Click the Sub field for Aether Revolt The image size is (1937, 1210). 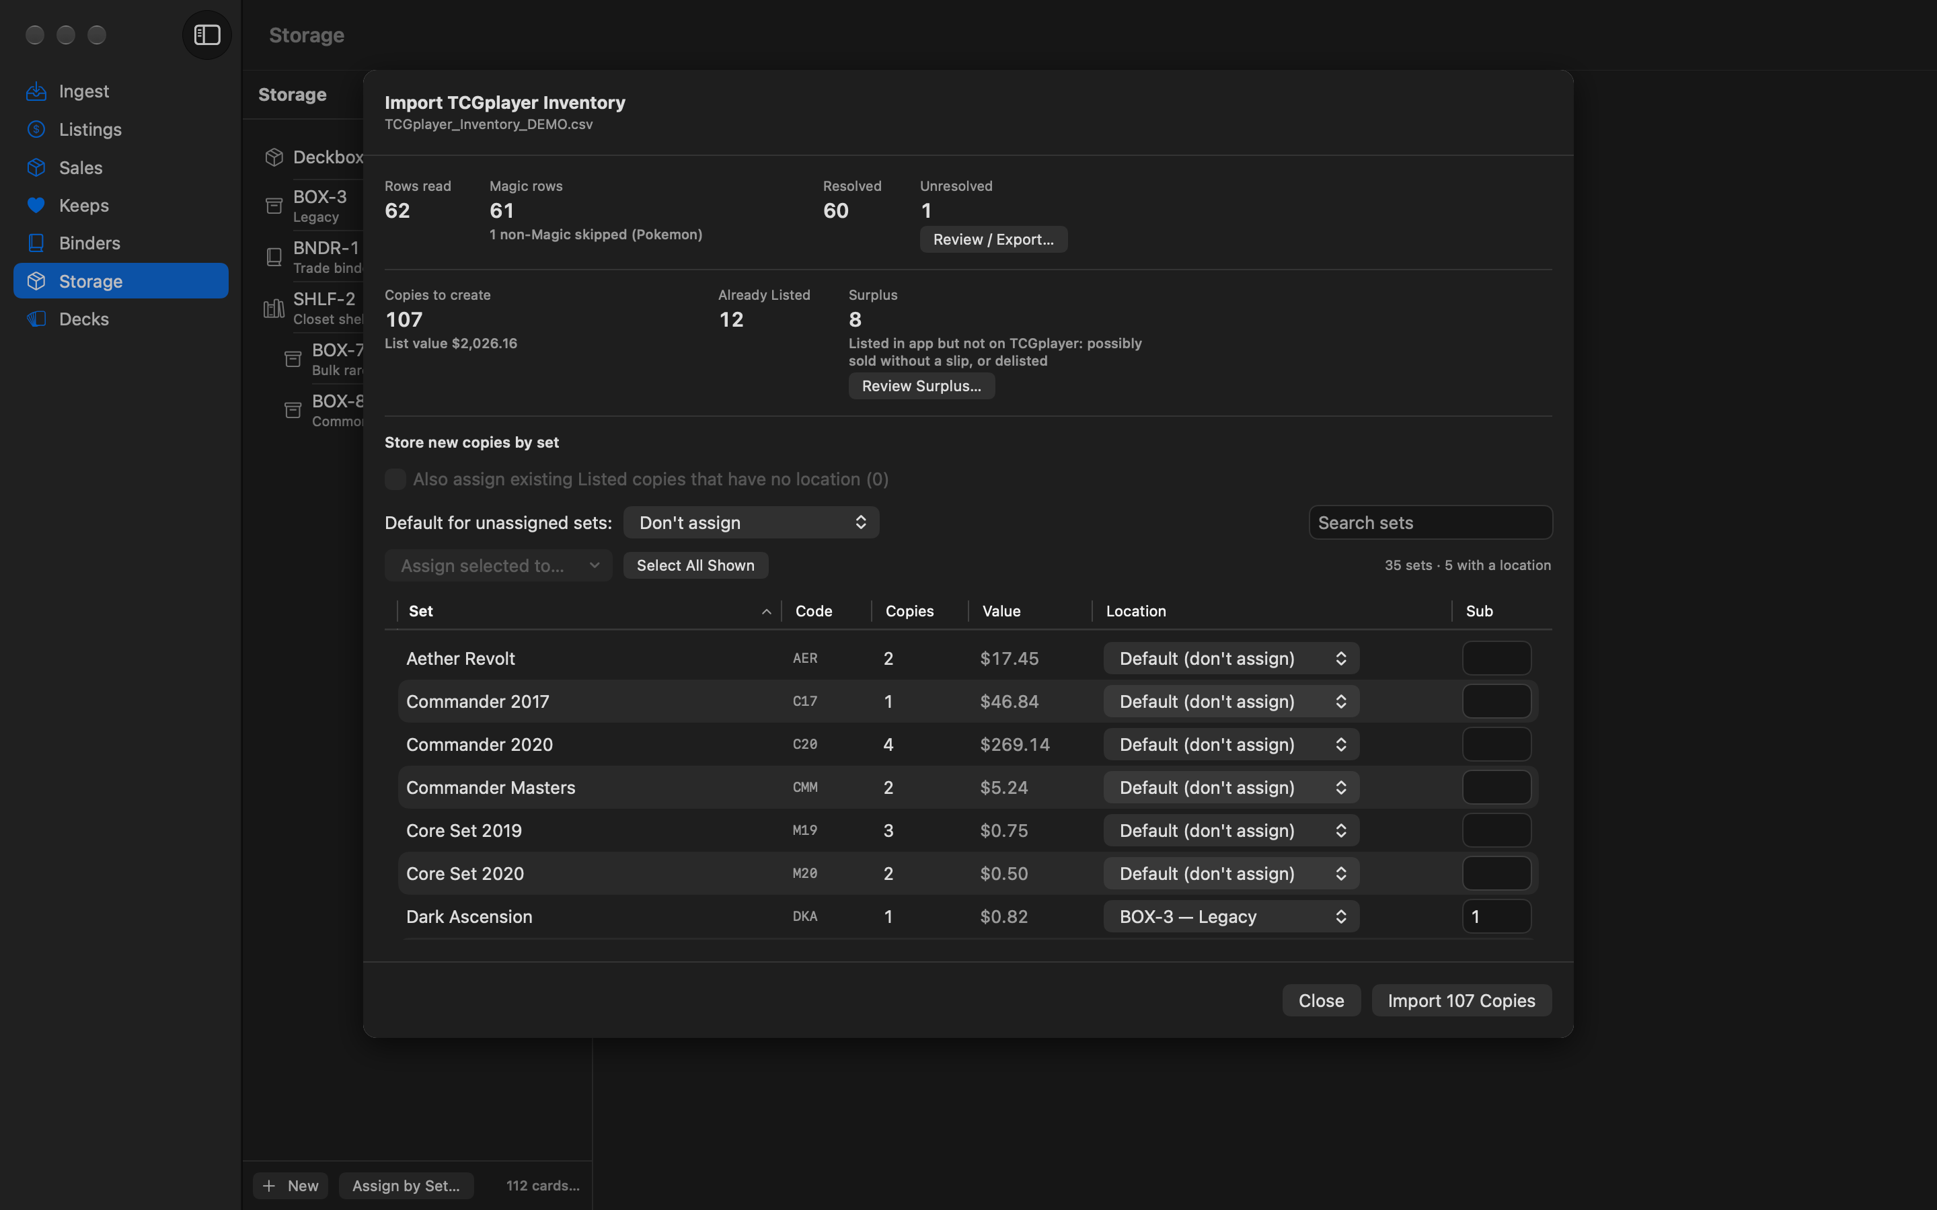click(x=1496, y=659)
